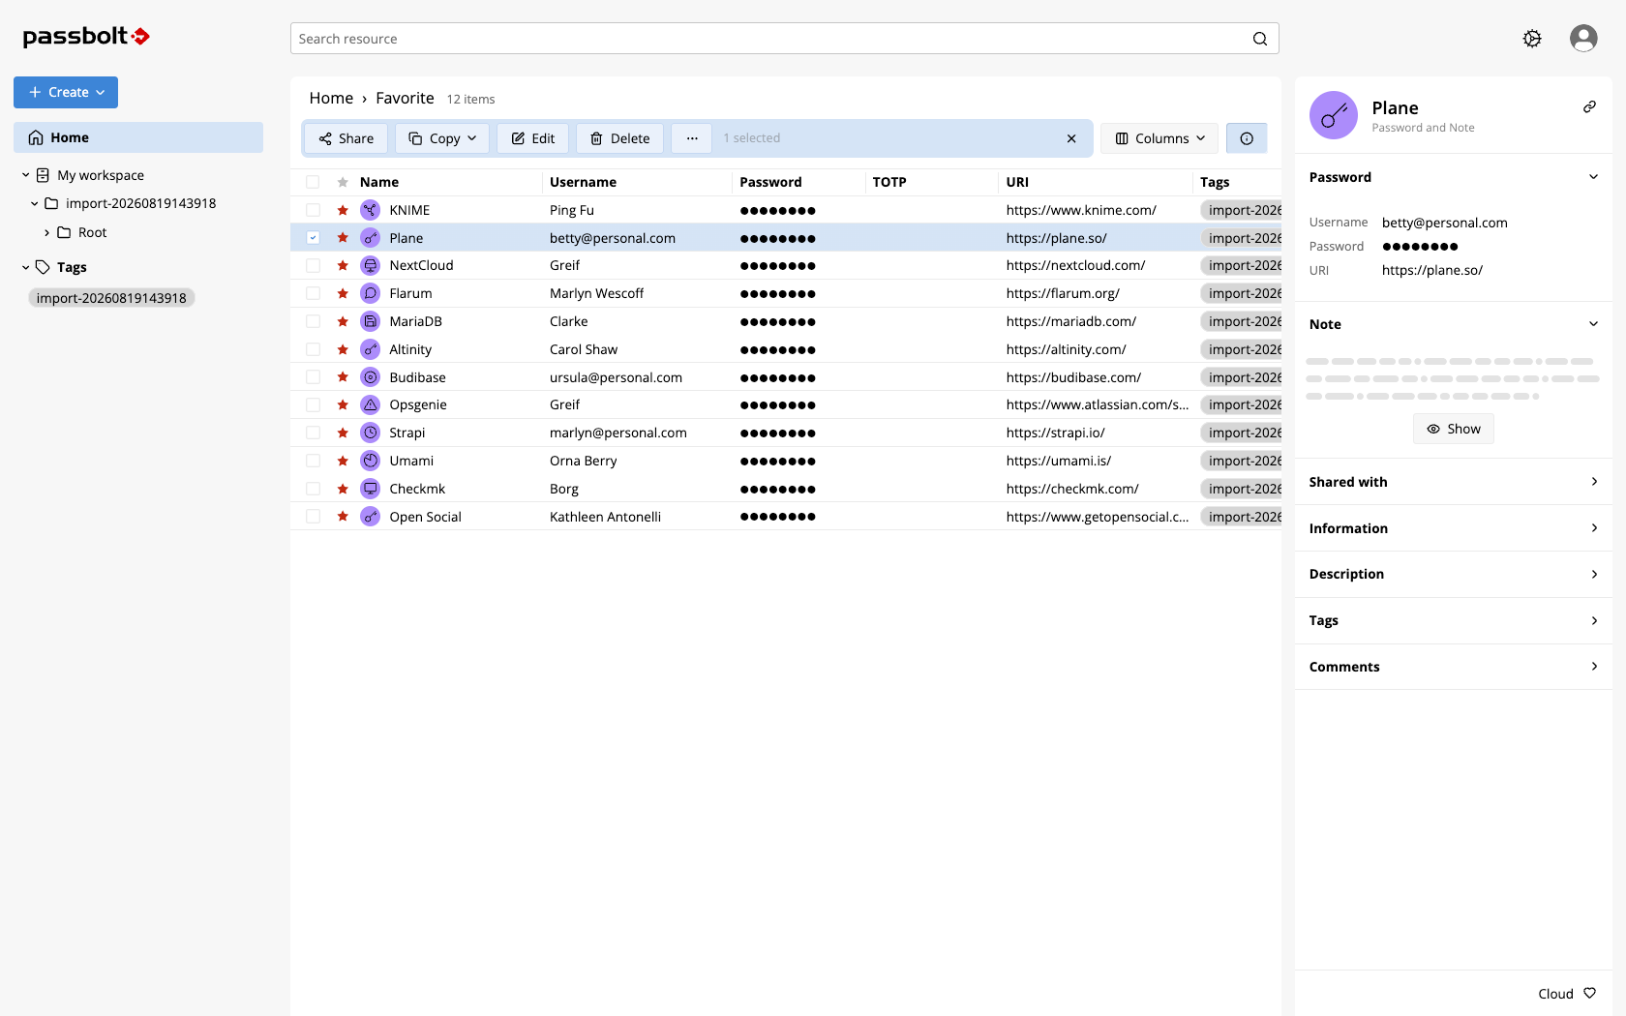This screenshot has width=1626, height=1016.
Task: Click the KNIME resource icon
Action: click(371, 210)
